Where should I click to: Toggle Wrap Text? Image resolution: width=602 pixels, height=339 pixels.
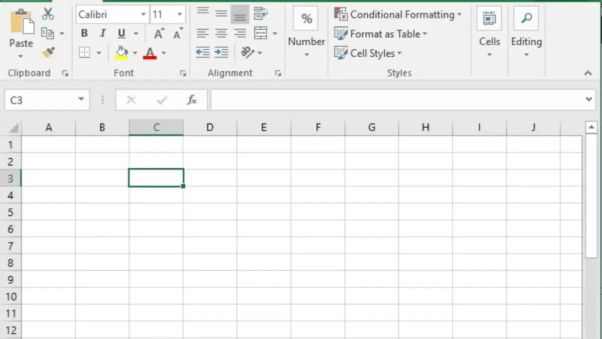coord(260,14)
